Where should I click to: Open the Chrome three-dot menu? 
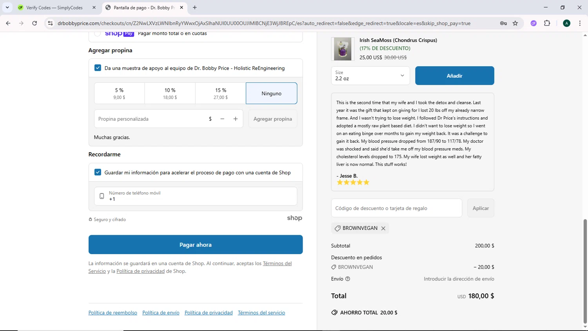[x=580, y=23]
